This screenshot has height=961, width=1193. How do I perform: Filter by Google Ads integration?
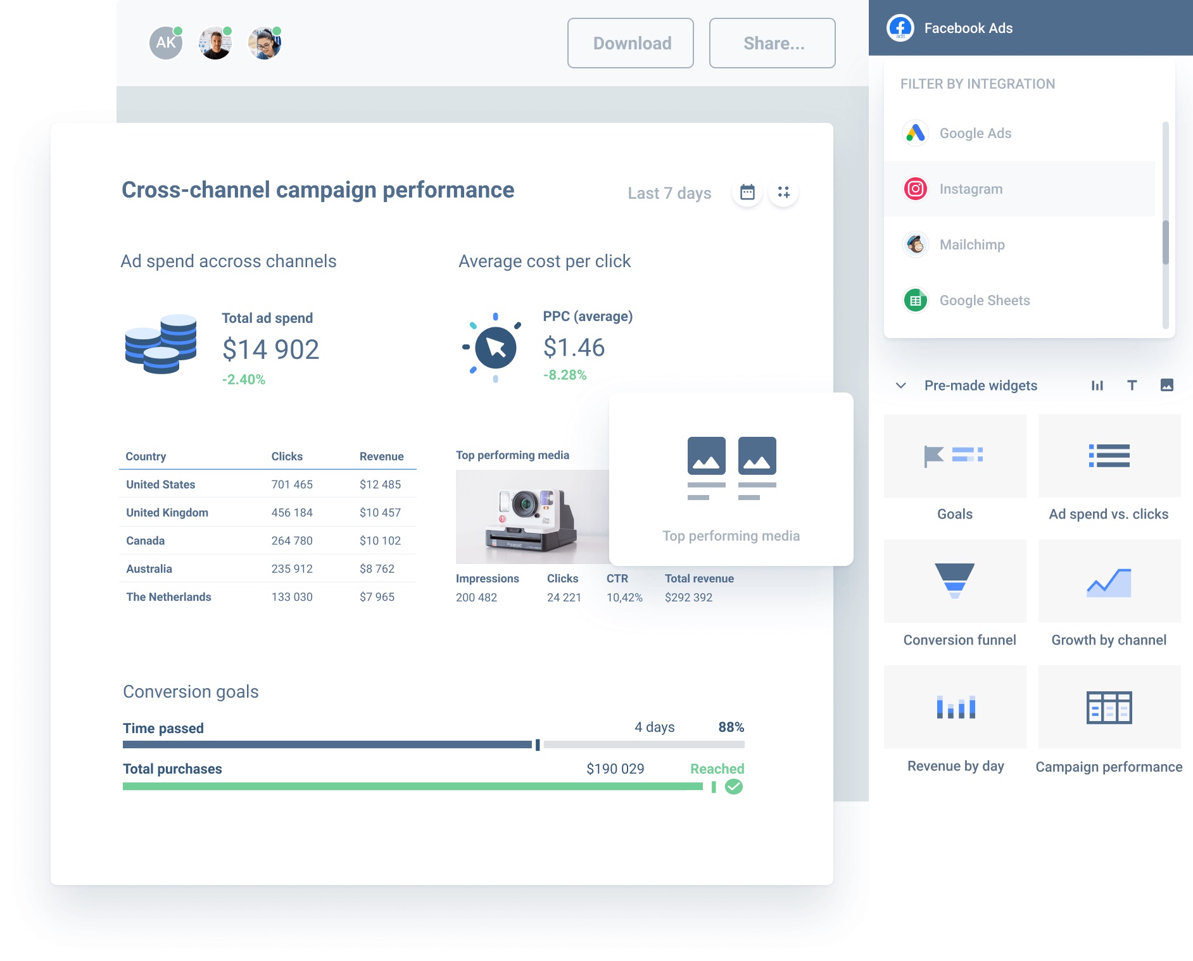click(x=1019, y=133)
